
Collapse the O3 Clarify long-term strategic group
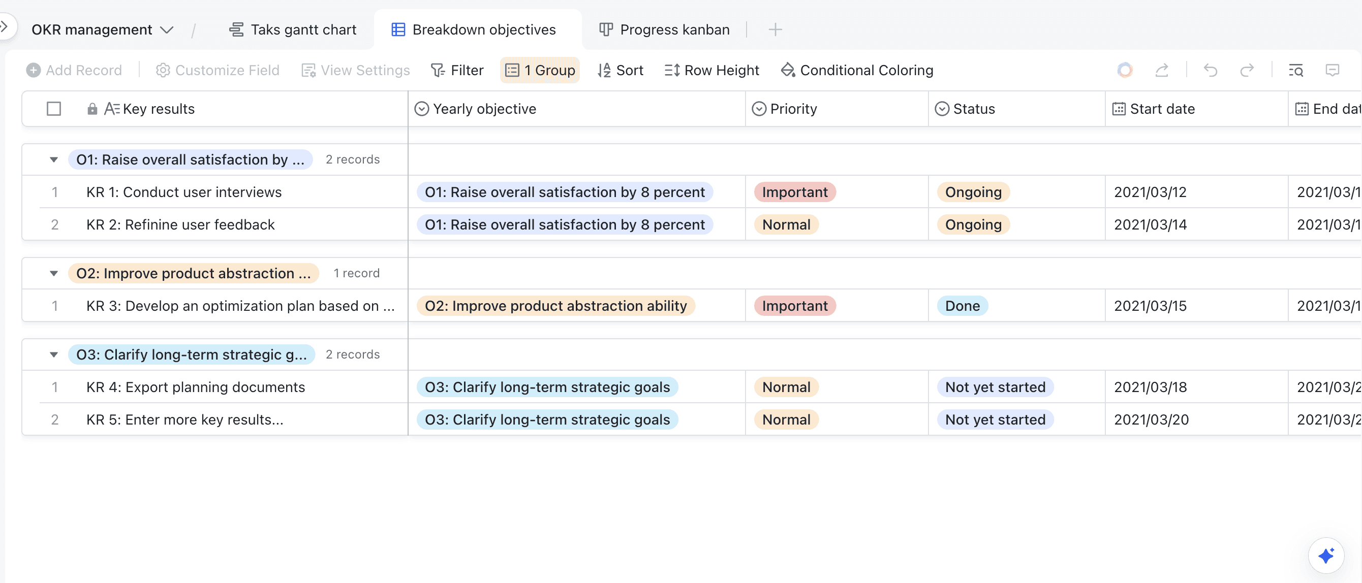(54, 354)
